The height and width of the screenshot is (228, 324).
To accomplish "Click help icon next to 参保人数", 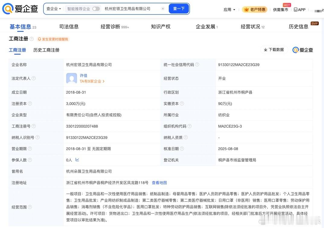I will point(30,160).
